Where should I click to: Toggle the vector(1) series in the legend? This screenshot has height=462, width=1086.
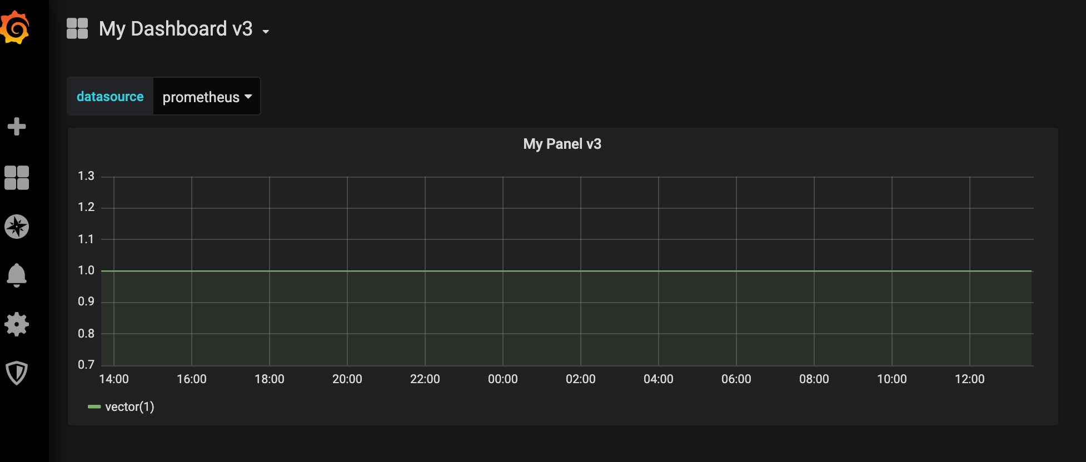[x=129, y=407]
